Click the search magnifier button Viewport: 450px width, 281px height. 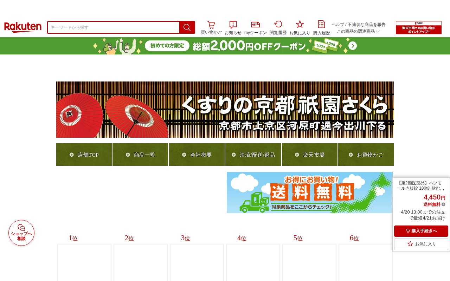[187, 27]
